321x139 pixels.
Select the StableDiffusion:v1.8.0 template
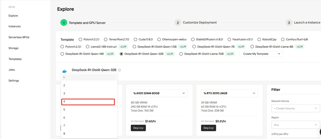193,39
